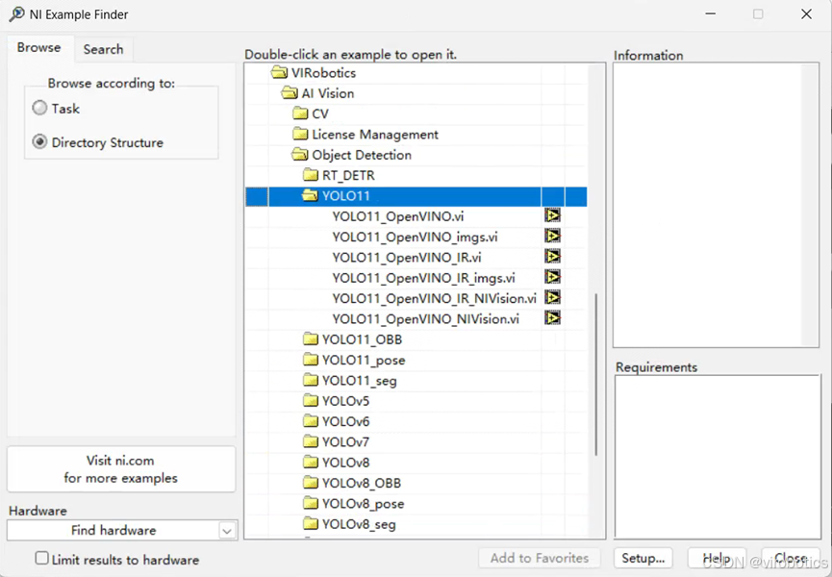This screenshot has height=577, width=832.
Task: Select the YOLO11_OBB folder label
Action: (363, 339)
